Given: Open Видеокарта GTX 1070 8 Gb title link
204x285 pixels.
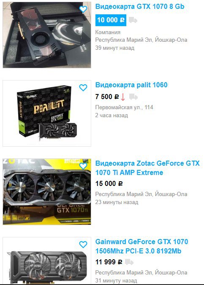Looking at the screenshot, I should [140, 7].
